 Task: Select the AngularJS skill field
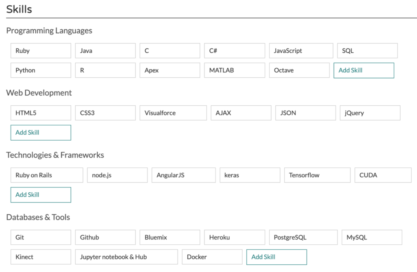point(184,175)
